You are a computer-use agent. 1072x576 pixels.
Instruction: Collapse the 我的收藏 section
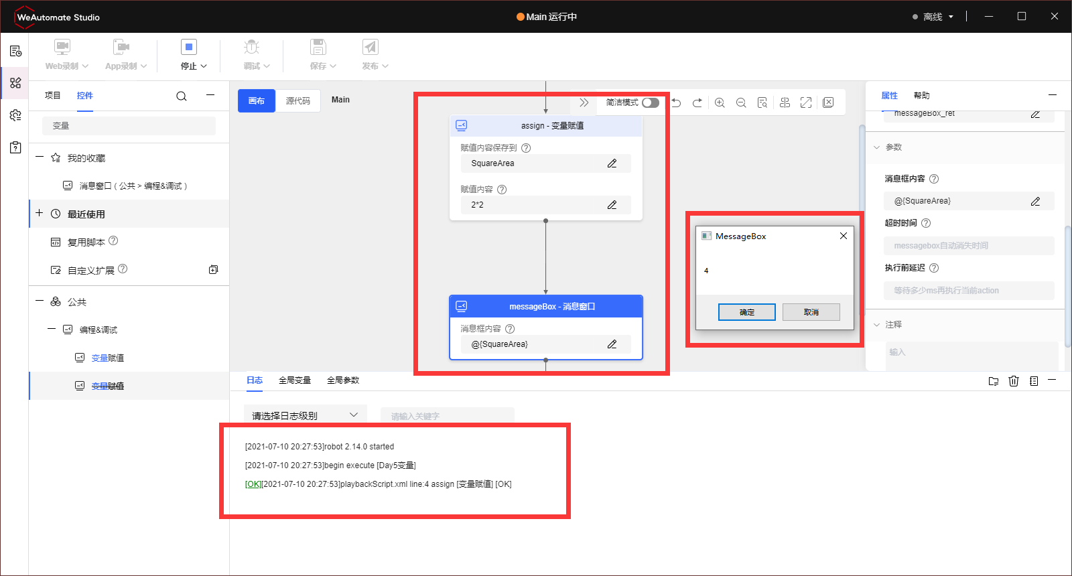tap(40, 157)
